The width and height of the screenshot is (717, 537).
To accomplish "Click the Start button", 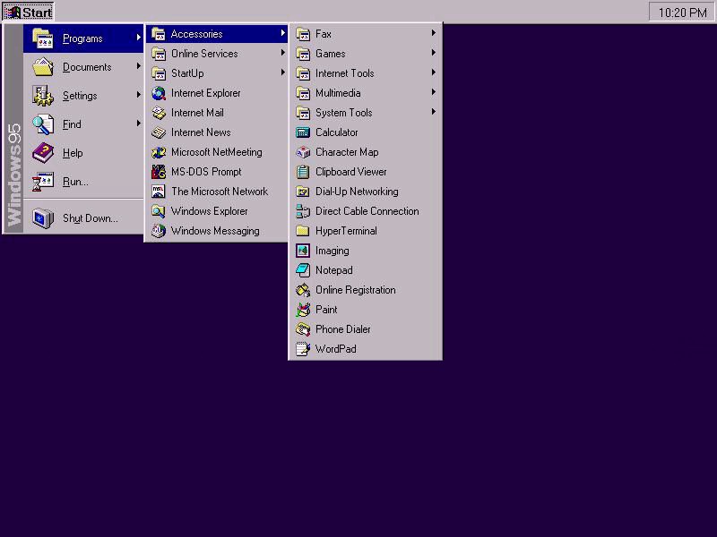I will (x=29, y=13).
